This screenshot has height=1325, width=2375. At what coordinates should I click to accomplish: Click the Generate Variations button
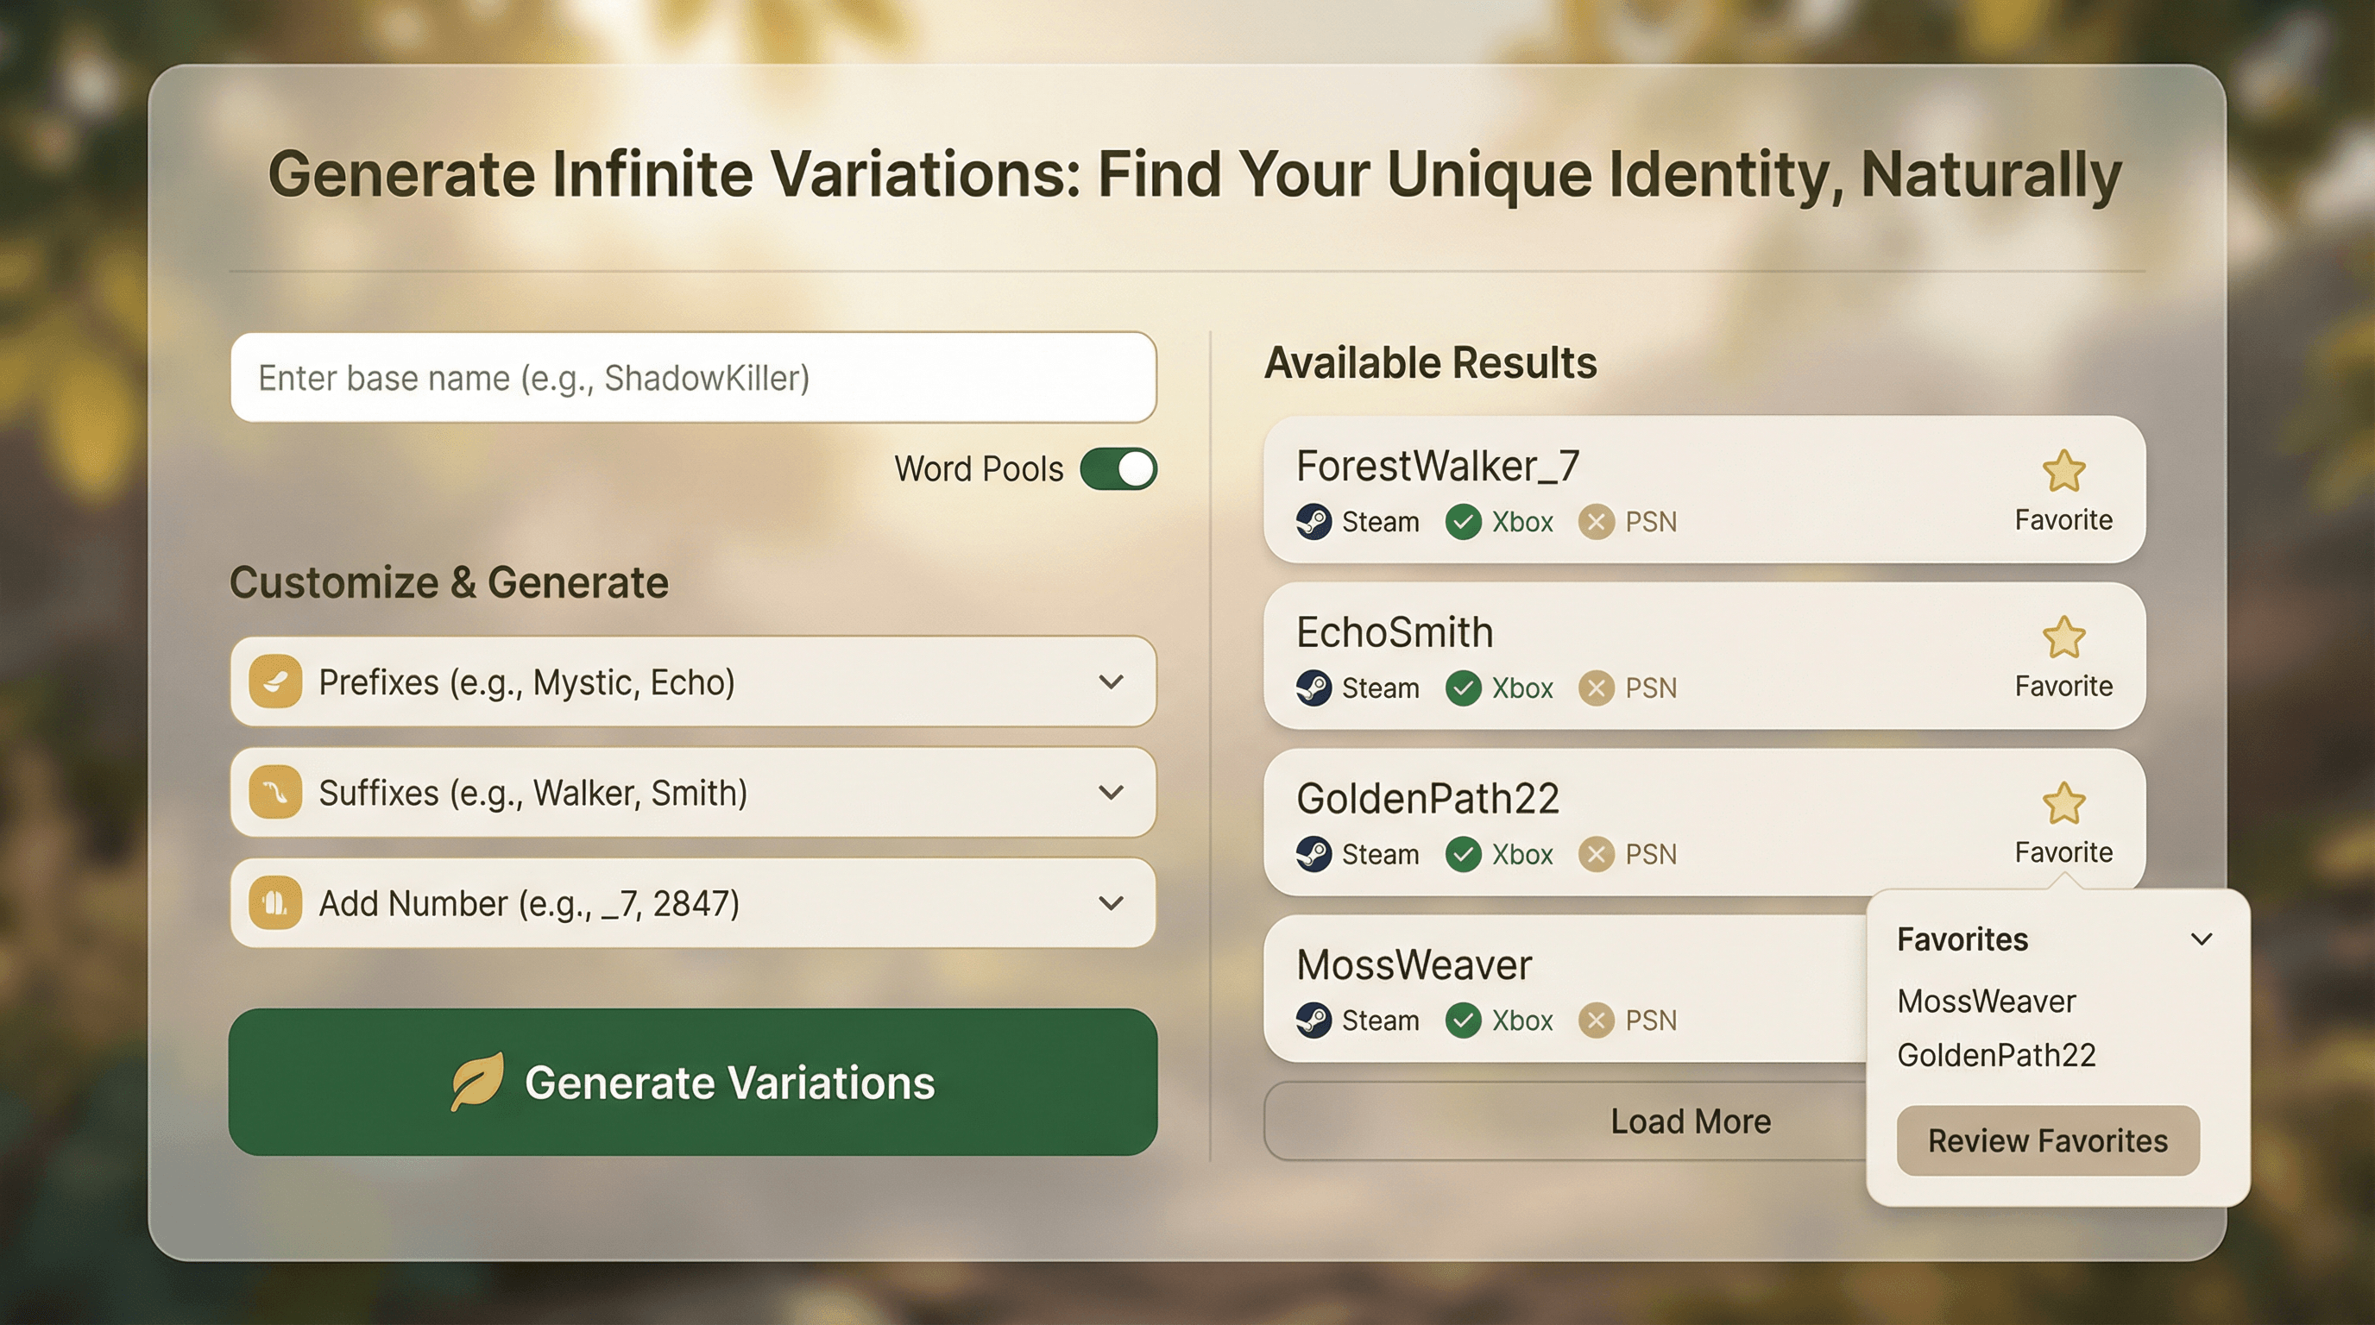tap(693, 1082)
